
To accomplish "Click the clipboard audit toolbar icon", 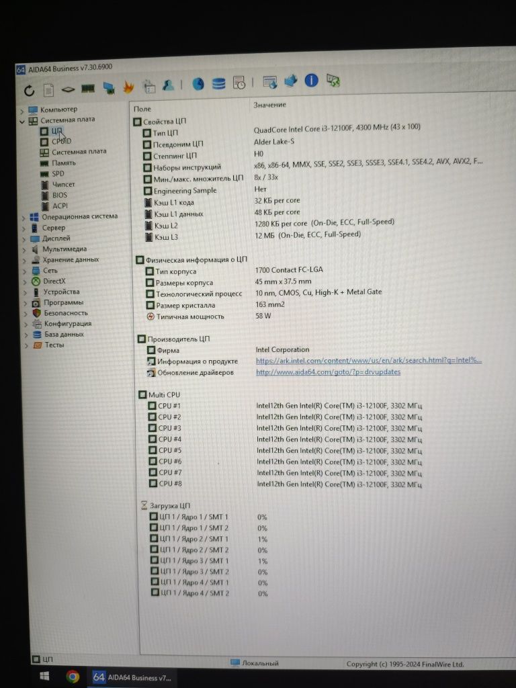I will pos(149,86).
